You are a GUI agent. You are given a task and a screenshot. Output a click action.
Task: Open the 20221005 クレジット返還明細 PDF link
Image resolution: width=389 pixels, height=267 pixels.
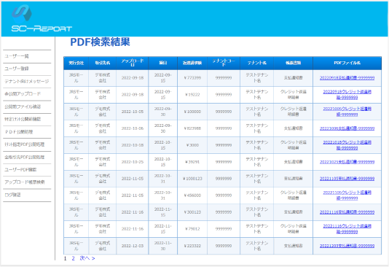tap(347, 112)
